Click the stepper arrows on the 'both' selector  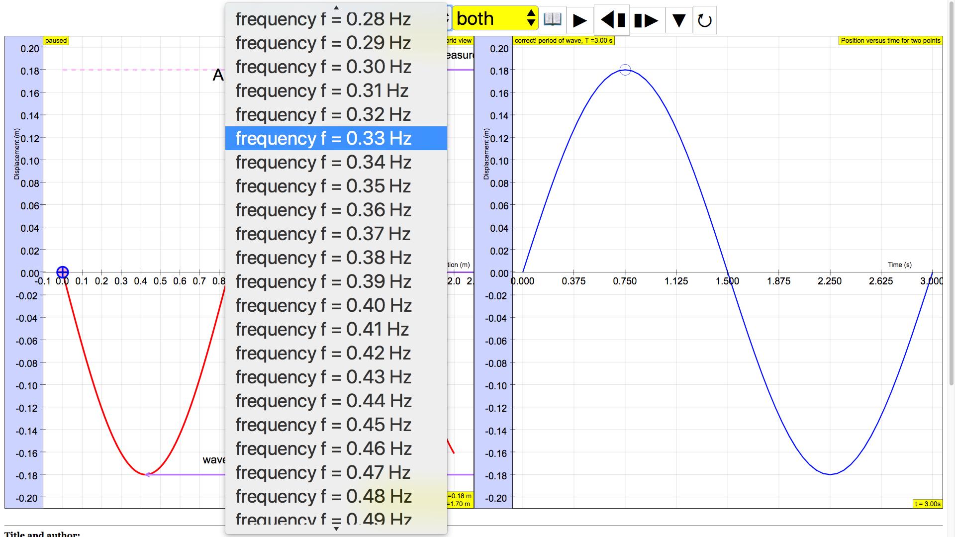tap(531, 19)
